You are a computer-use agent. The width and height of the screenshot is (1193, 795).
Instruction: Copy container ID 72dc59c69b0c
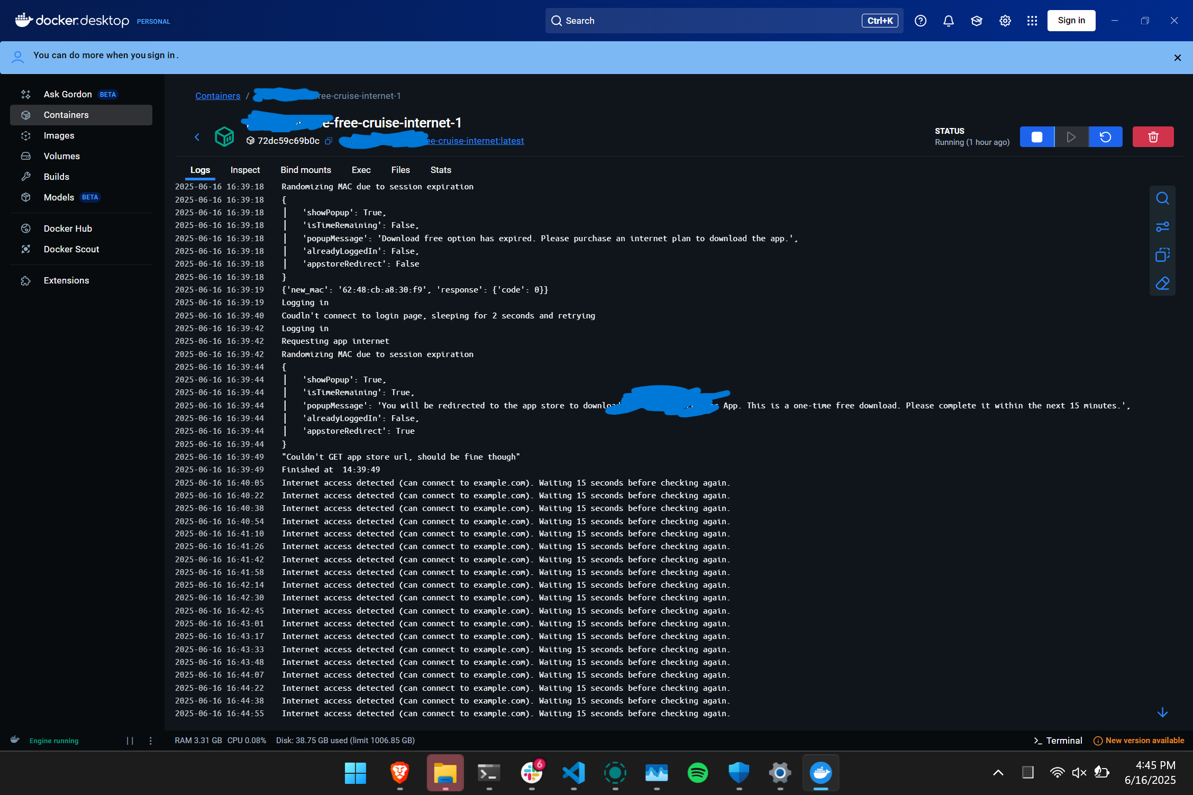click(x=329, y=141)
